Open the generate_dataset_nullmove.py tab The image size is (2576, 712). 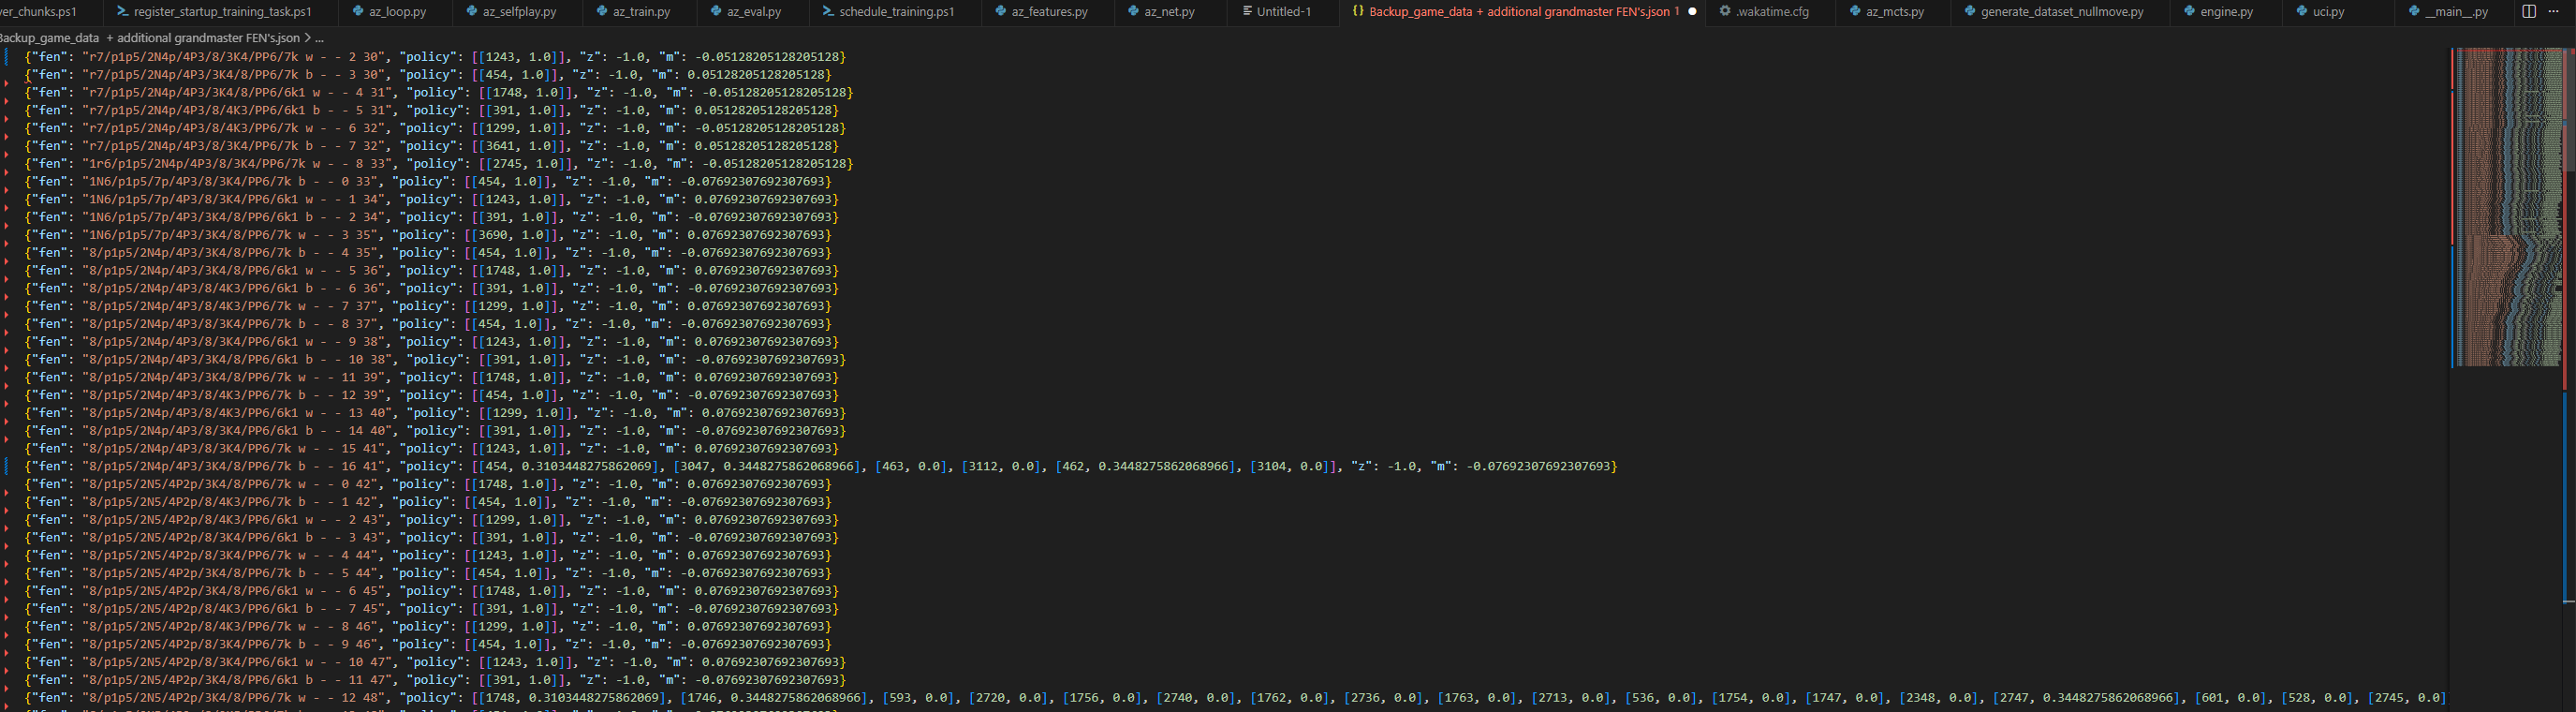[x=2062, y=12]
